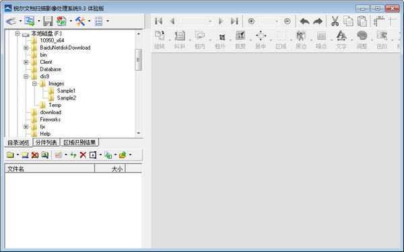Click the scissors cut icon

pos(335,21)
